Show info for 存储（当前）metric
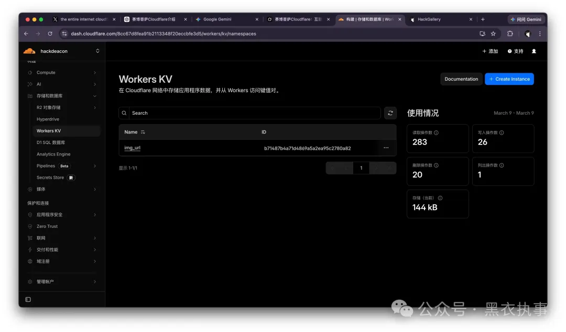The height and width of the screenshot is (332, 566). (440, 198)
